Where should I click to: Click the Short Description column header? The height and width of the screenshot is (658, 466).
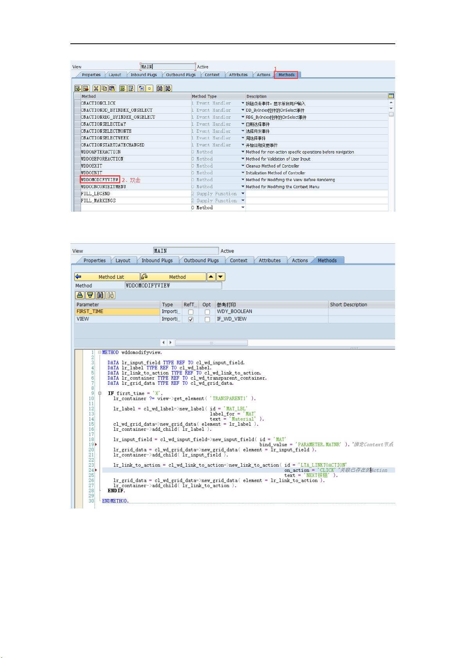[x=362, y=305]
